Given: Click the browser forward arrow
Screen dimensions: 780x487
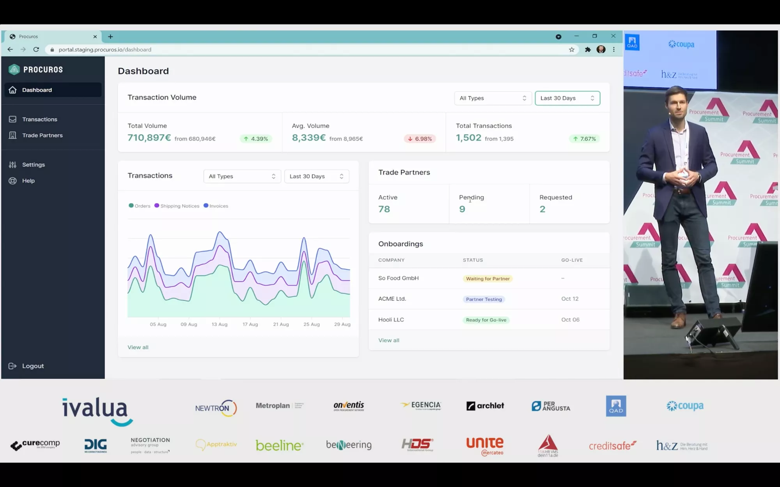Looking at the screenshot, I should [x=23, y=49].
